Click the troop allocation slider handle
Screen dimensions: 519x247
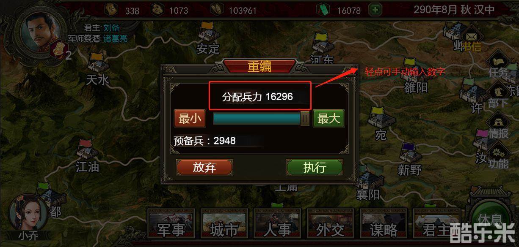click(x=305, y=119)
